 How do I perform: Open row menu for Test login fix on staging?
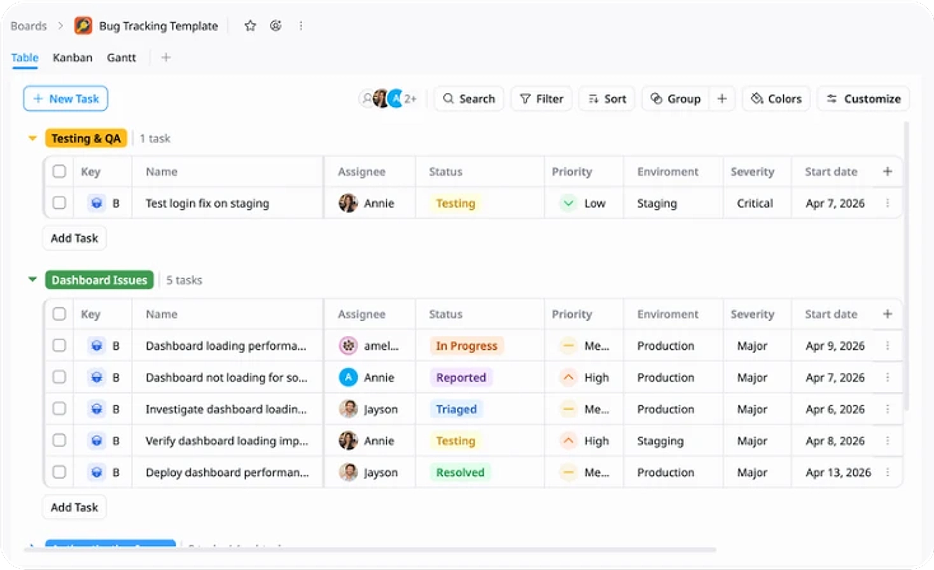[888, 203]
